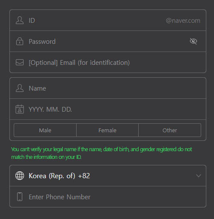Click the @naver.com suffix text
The width and height of the screenshot is (214, 219).
pyautogui.click(x=183, y=21)
